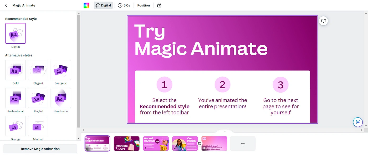Click the side panel scroll down arrow
The image size is (368, 157).
pyautogui.click(x=78, y=138)
